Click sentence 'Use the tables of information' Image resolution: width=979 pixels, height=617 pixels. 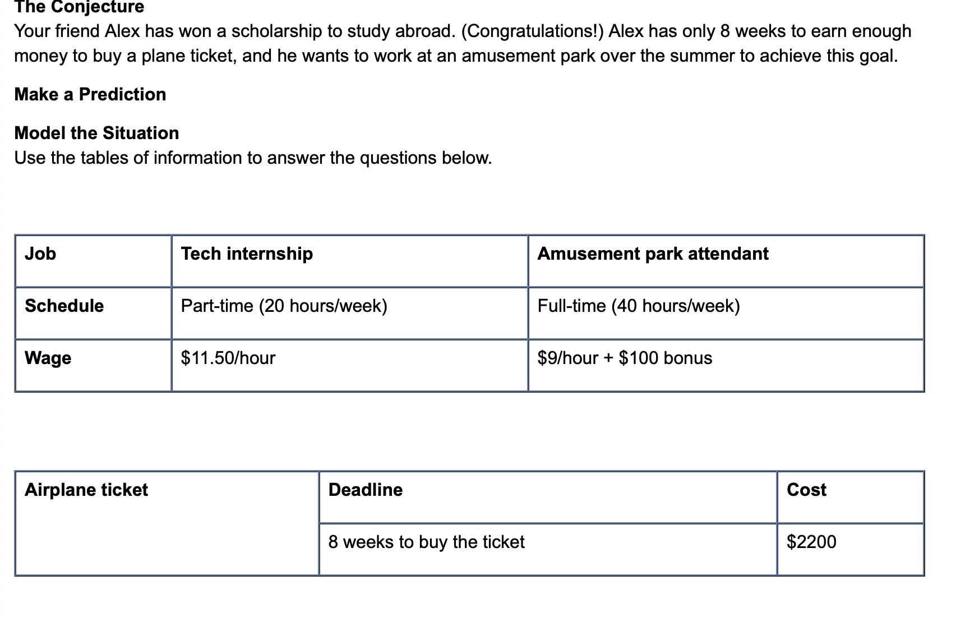pos(253,158)
